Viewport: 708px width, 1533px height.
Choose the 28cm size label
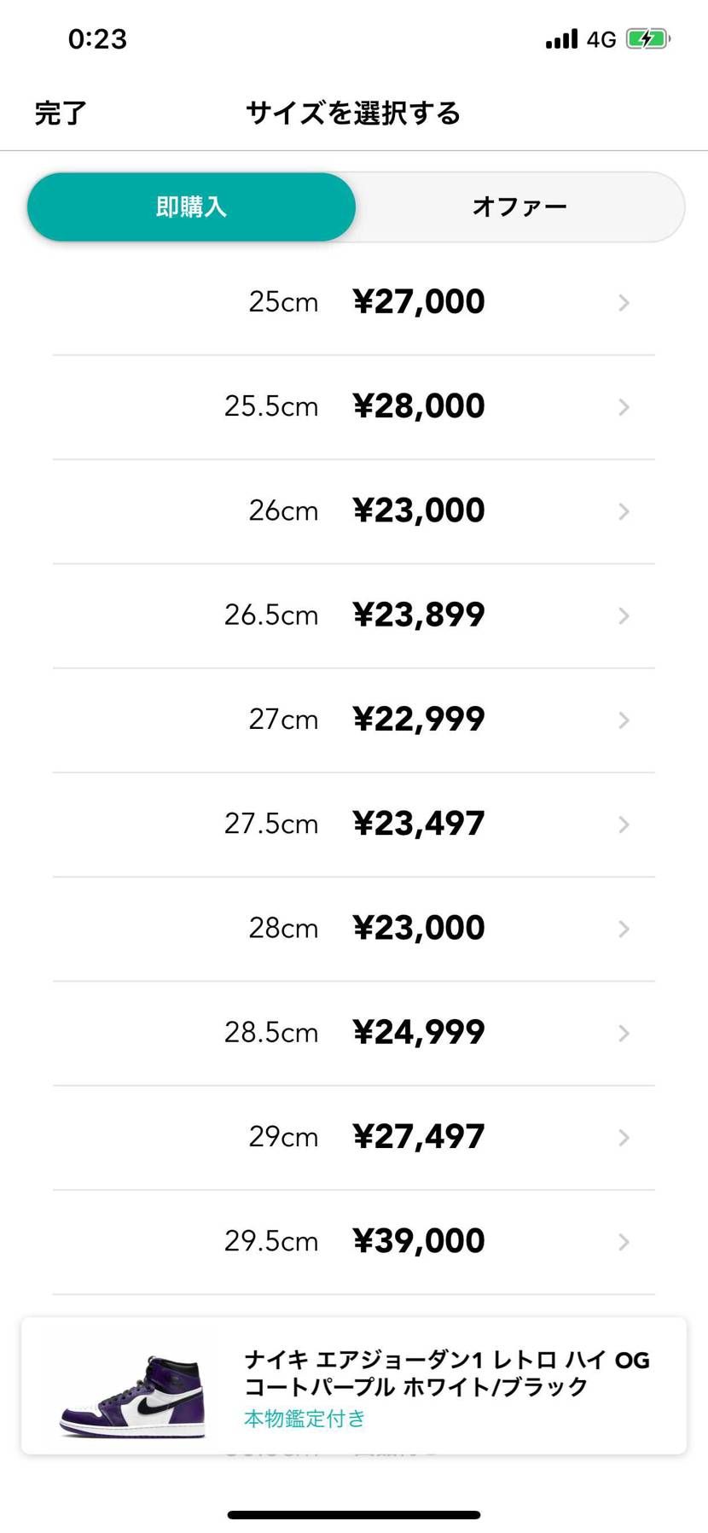283,928
